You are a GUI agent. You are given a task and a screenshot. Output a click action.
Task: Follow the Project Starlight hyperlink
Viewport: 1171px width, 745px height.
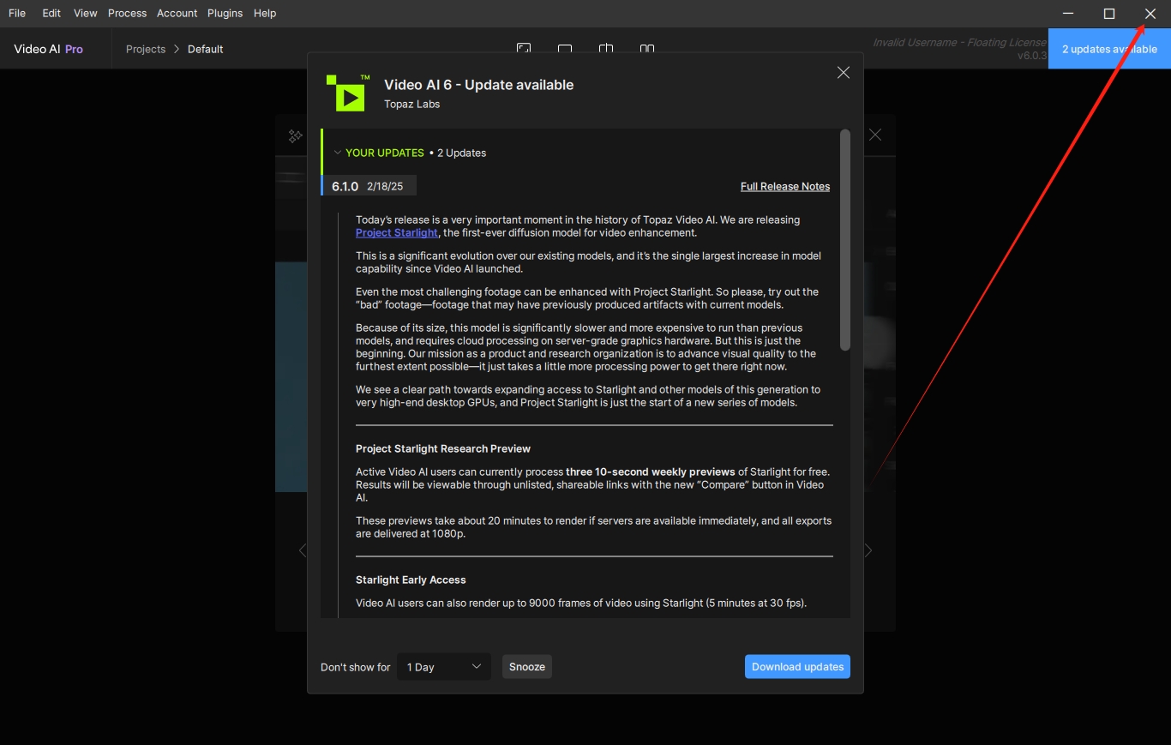[x=396, y=232]
